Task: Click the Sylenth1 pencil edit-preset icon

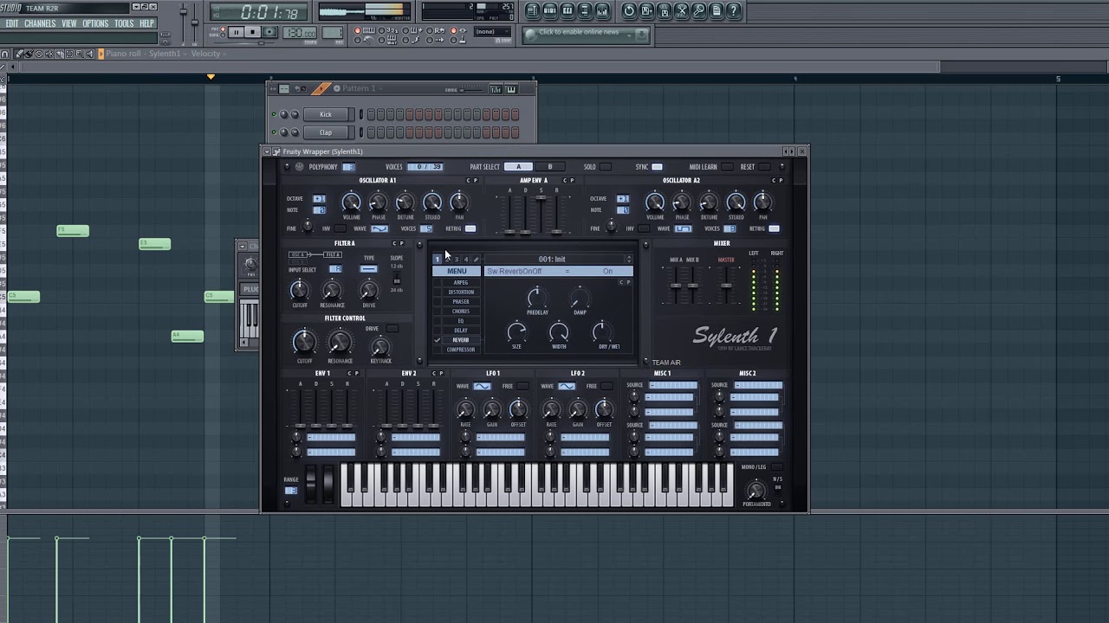Action: point(476,259)
